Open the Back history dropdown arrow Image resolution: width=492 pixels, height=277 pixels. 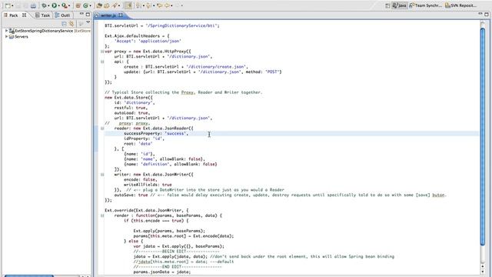pyautogui.click(x=171, y=5)
